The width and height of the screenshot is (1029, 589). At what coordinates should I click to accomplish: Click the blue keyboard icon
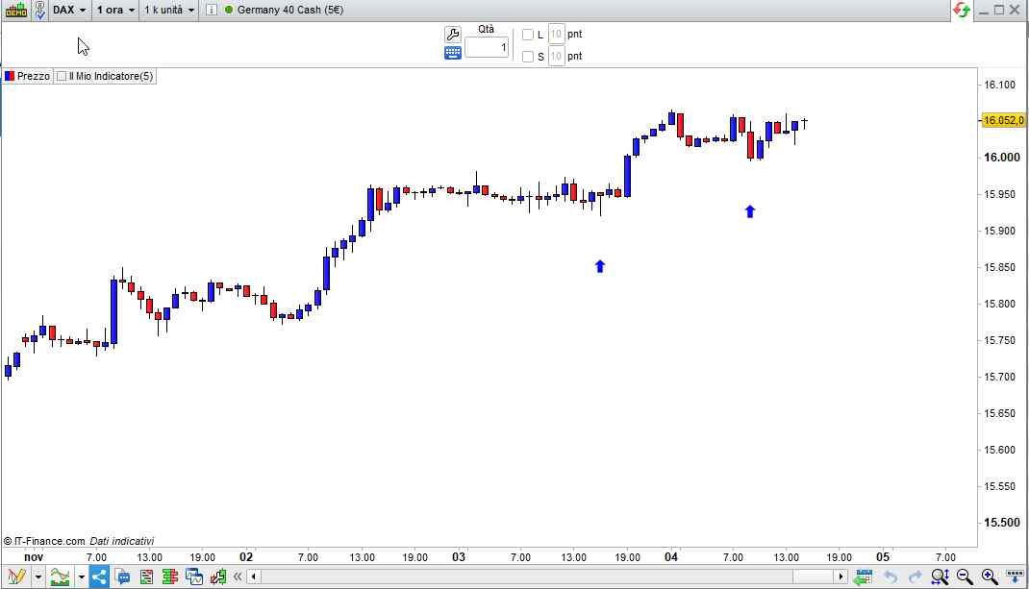click(x=453, y=53)
